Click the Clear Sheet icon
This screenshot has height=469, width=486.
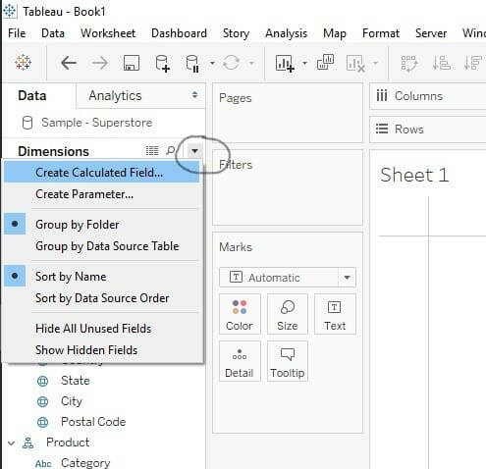(x=355, y=63)
